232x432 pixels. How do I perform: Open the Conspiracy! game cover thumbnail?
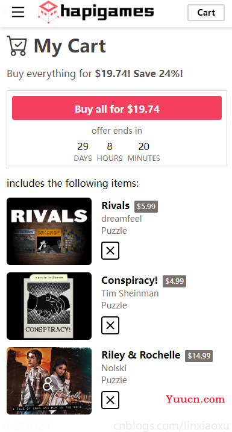click(49, 306)
